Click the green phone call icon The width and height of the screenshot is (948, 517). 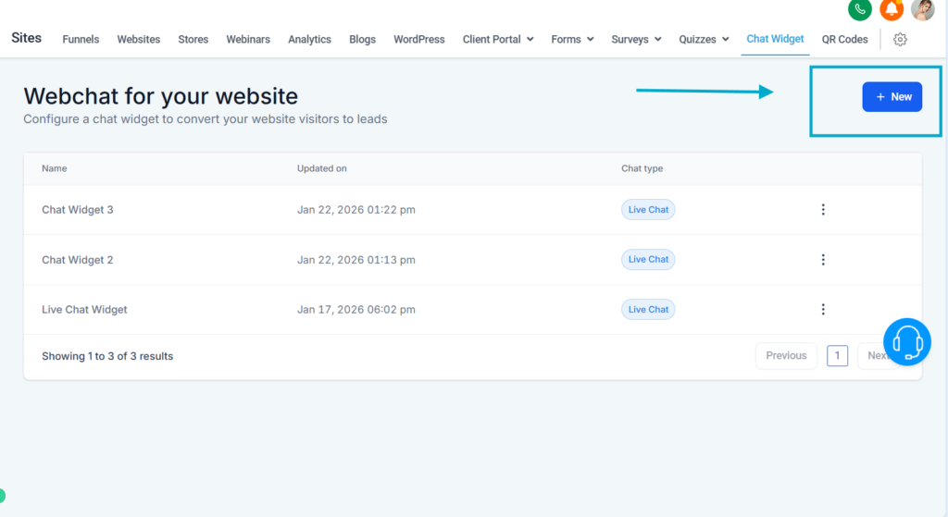(860, 9)
